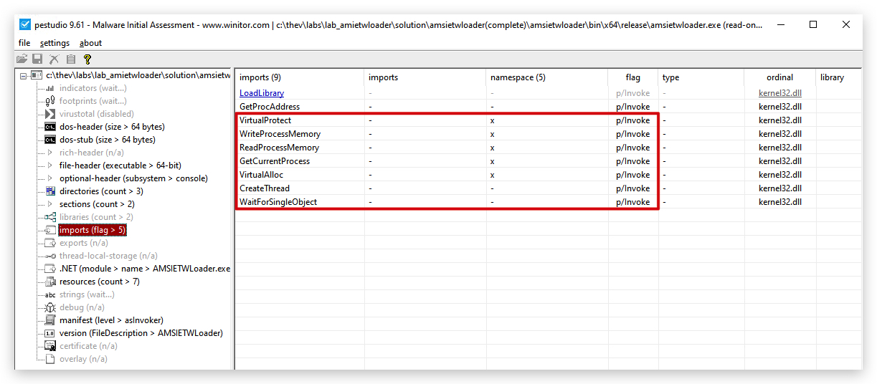Select version (FileDescription > AMSIETWLoader) item

click(141, 333)
